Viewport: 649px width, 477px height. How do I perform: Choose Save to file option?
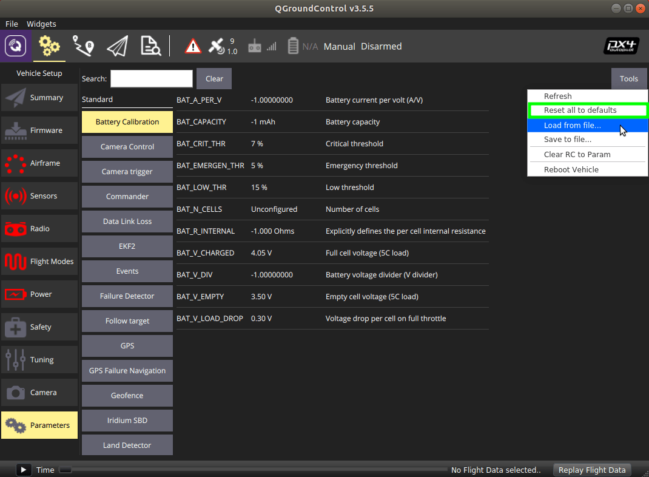[587, 140]
